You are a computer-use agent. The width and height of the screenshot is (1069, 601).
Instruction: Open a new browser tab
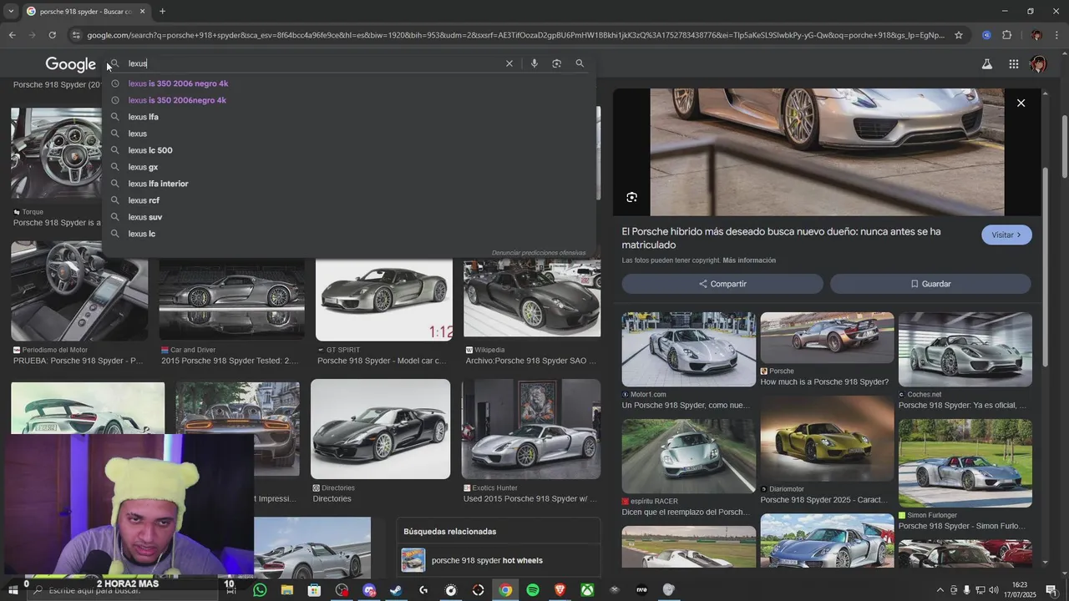[x=162, y=12]
